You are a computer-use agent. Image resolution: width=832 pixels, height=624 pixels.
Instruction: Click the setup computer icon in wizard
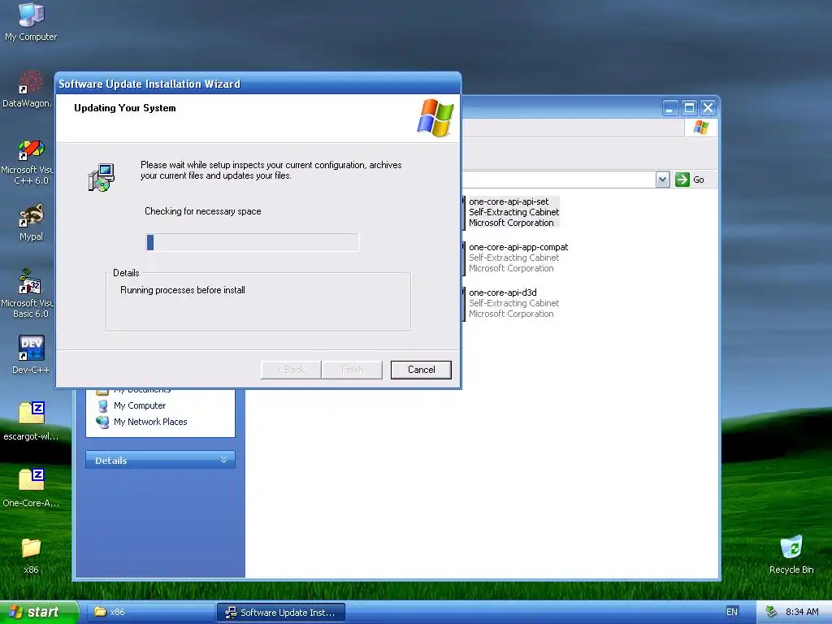[102, 177]
